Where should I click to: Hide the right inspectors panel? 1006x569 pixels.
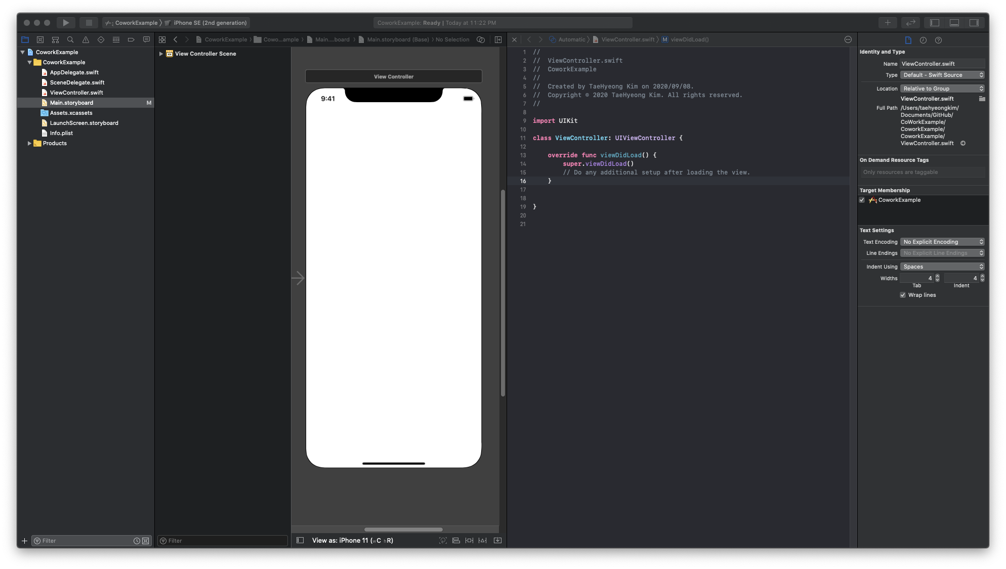[974, 23]
